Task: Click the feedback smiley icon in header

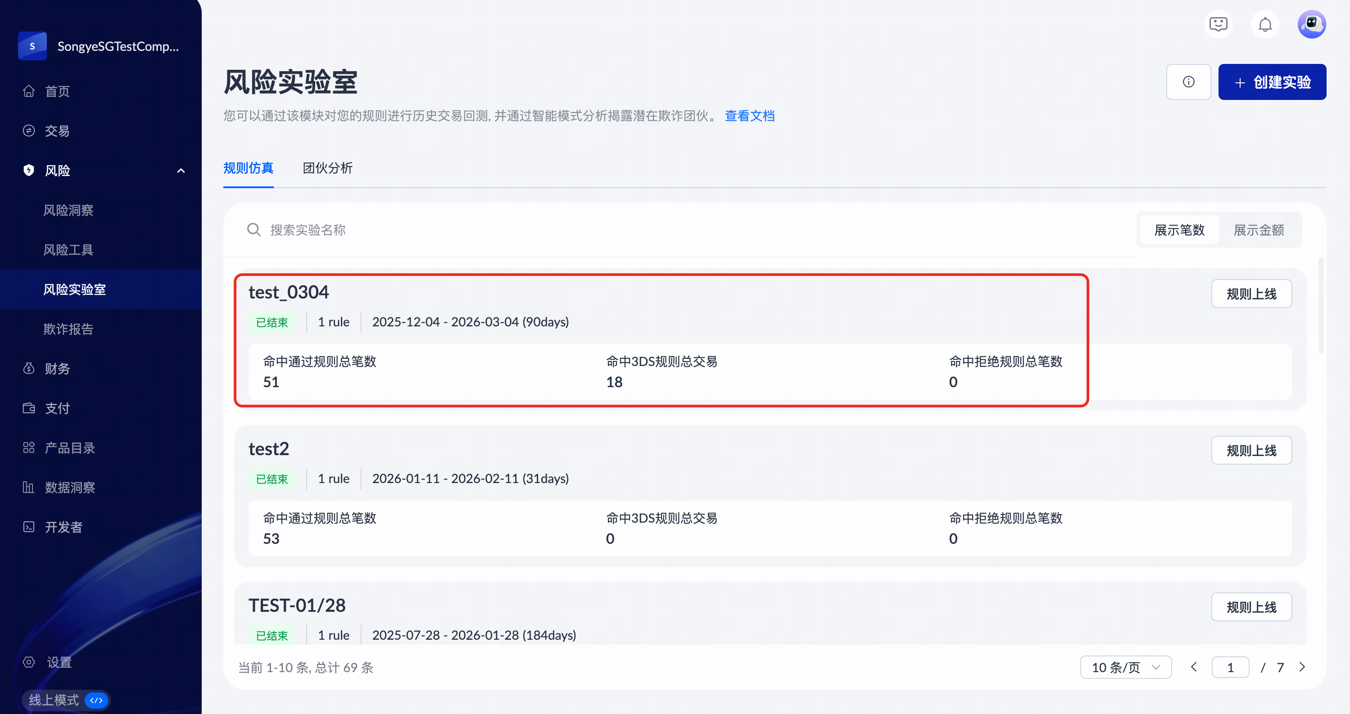Action: click(x=1218, y=24)
